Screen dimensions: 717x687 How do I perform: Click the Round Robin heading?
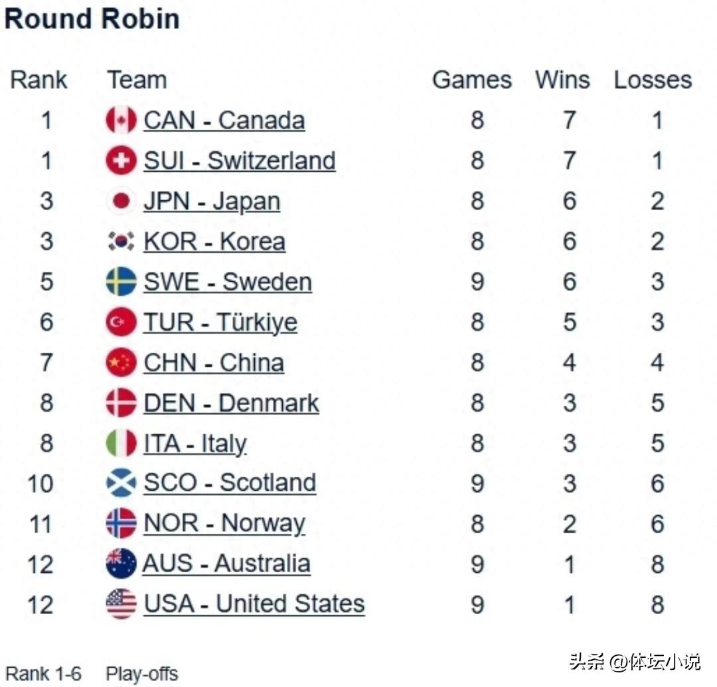pos(92,19)
